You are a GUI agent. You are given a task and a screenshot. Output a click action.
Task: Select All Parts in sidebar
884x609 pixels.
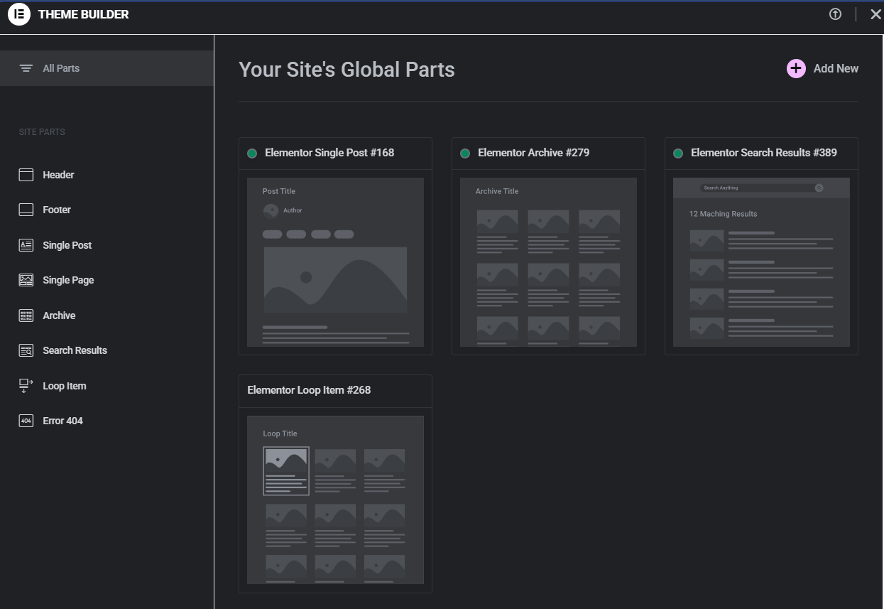tap(107, 68)
